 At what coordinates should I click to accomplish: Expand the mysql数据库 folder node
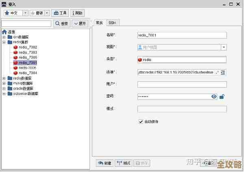click(4, 83)
